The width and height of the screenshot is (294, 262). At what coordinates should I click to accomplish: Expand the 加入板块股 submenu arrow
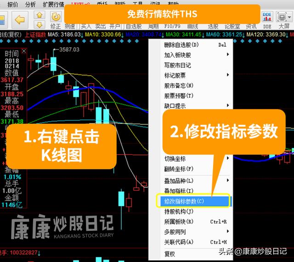click(228, 55)
